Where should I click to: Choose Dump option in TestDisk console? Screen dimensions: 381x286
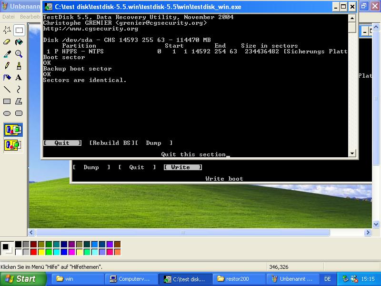(154, 143)
